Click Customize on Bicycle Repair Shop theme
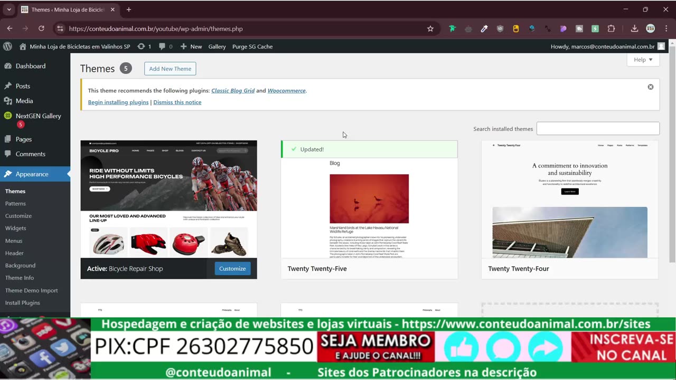676x380 pixels. pos(232,269)
